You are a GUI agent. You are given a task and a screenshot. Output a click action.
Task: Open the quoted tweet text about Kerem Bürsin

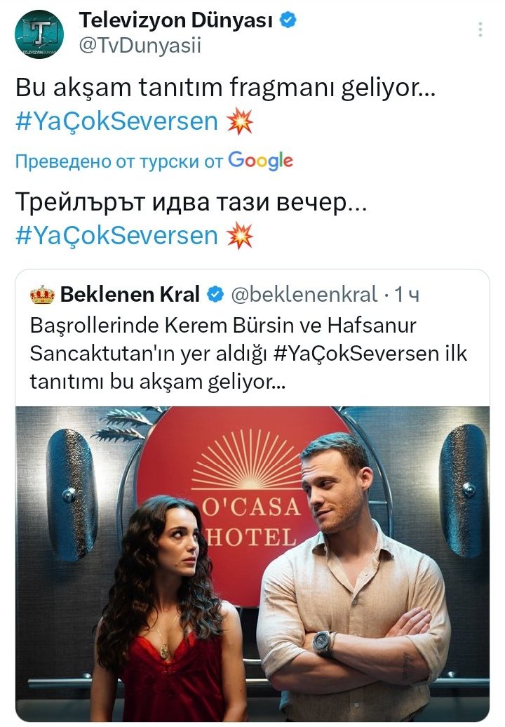(249, 354)
